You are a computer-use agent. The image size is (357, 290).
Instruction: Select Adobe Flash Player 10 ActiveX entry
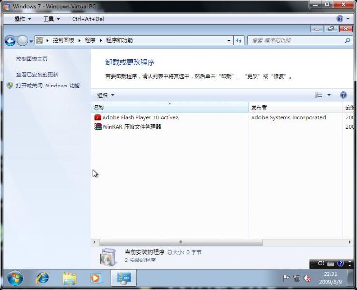(x=140, y=117)
